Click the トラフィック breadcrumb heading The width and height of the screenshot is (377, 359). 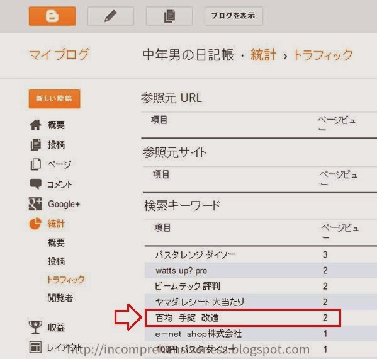pos(323,55)
